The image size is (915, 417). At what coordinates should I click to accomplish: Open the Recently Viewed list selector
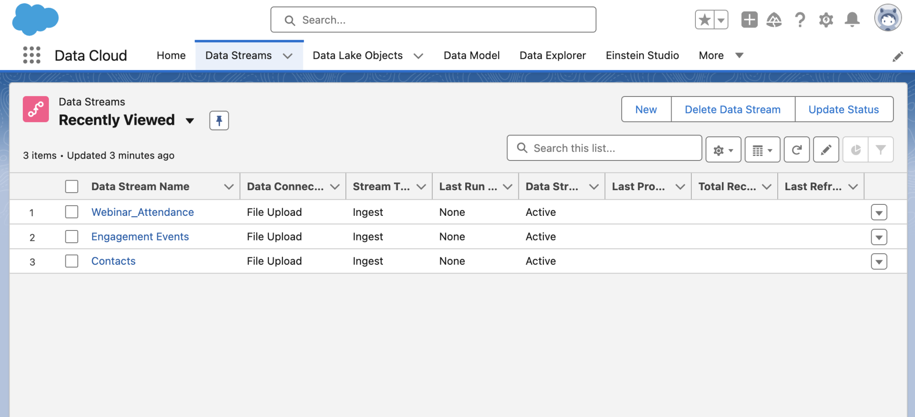pyautogui.click(x=190, y=121)
